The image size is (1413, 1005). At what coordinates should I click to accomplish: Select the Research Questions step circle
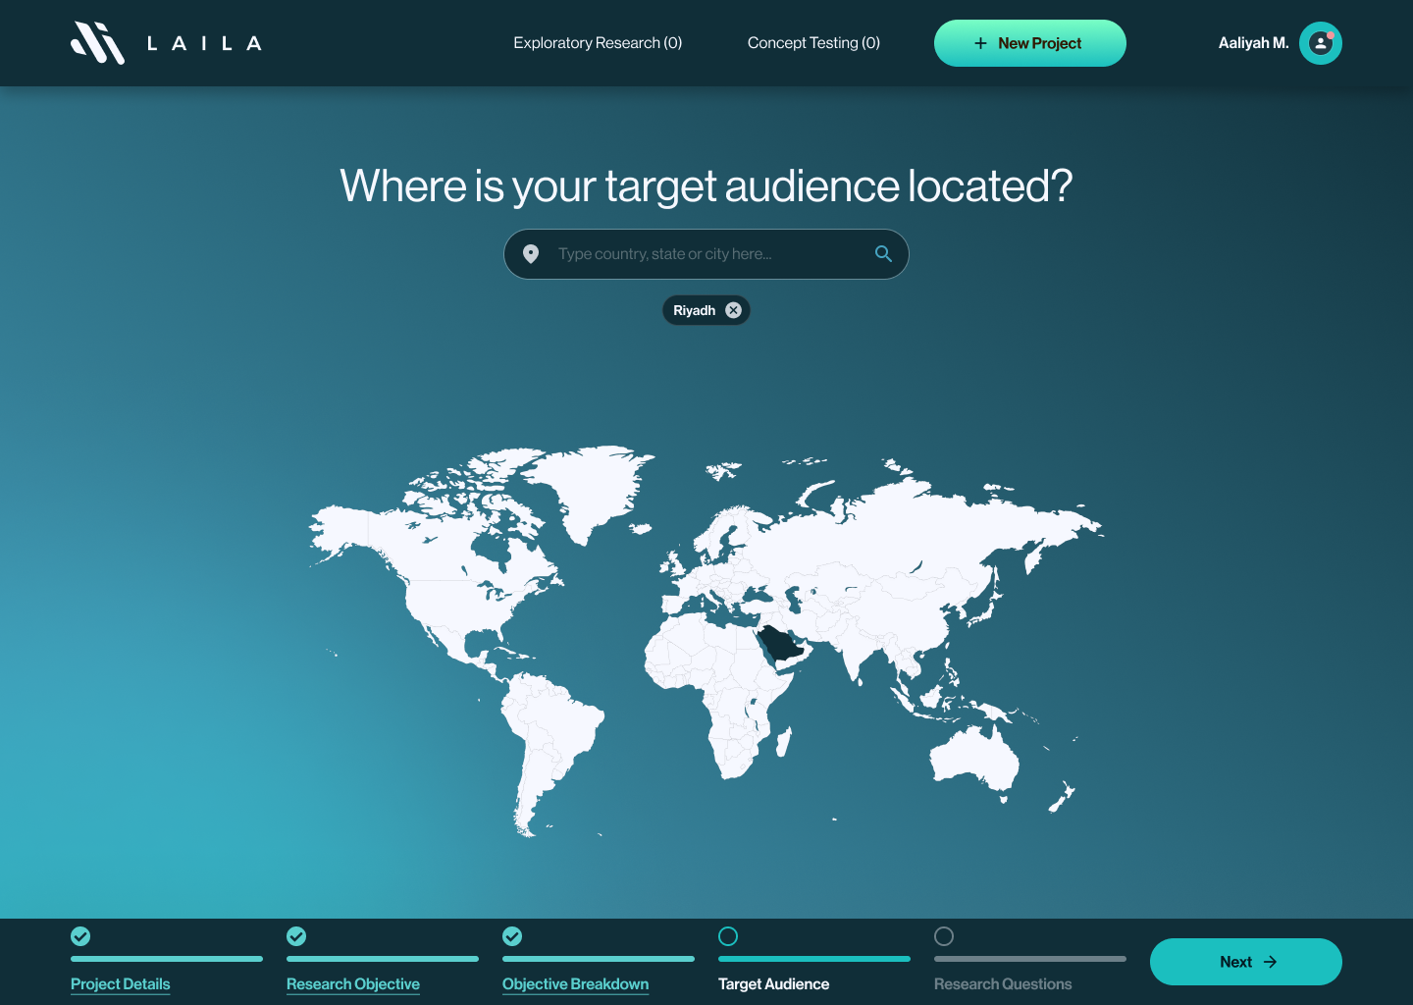coord(944,936)
